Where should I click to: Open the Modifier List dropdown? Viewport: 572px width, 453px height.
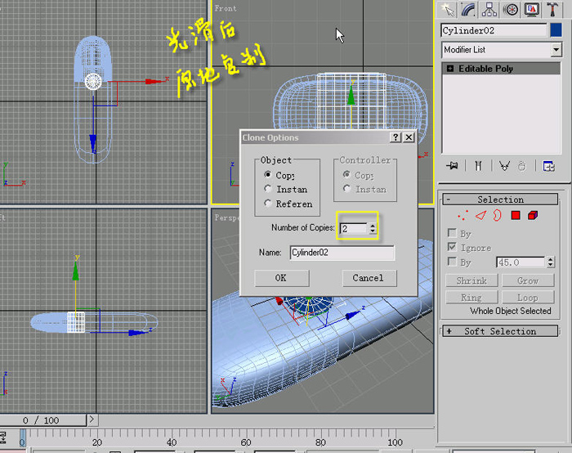[x=556, y=50]
